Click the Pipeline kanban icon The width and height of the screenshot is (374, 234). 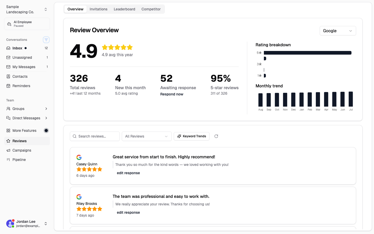pos(8,160)
